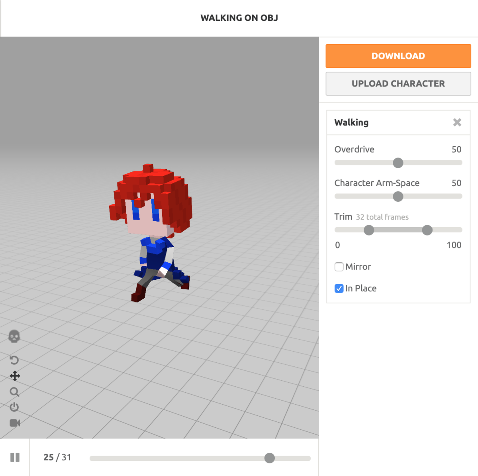Pause the walking animation playback
This screenshot has height=476, width=478.
click(x=15, y=457)
